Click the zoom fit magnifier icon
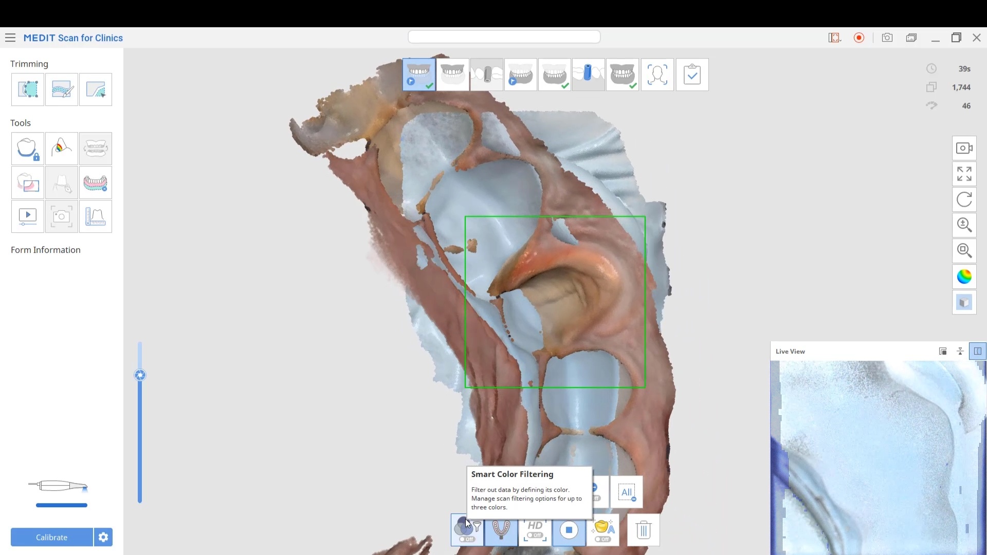This screenshot has height=555, width=987. point(964,251)
